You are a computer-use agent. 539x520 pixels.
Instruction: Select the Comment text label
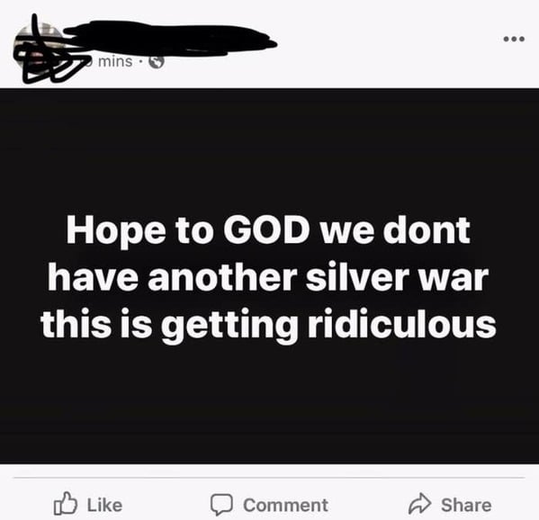click(285, 506)
